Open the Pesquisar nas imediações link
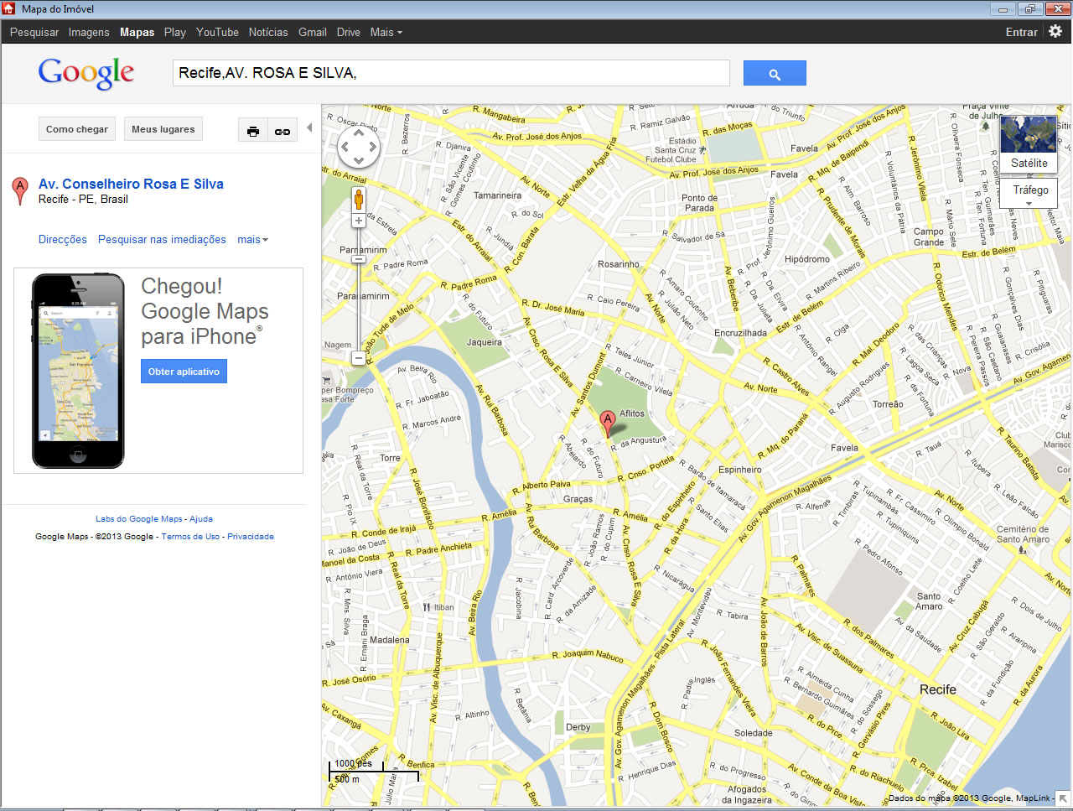Screen dimensions: 1073x811 tap(162, 240)
